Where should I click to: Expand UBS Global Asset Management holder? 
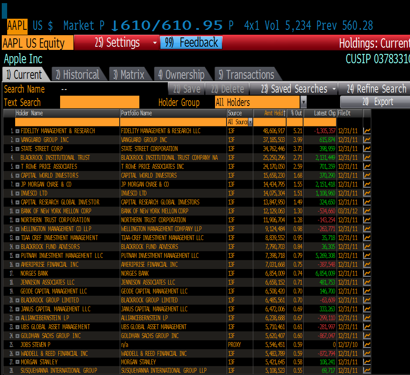point(17,327)
